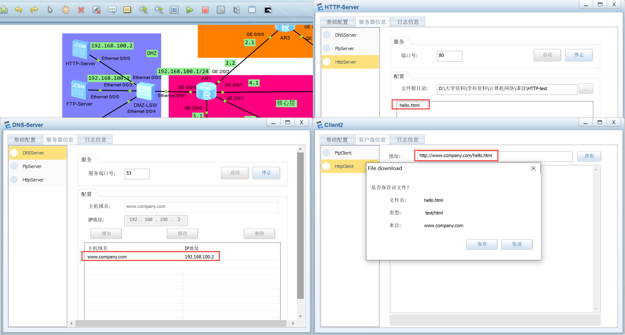The width and height of the screenshot is (625, 335).
Task: Click 增加 button in DNS-Server
Action: pyautogui.click(x=106, y=233)
